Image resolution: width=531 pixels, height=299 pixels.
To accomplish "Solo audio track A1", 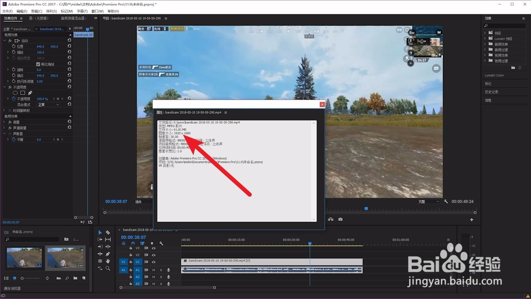I will (x=161, y=270).
